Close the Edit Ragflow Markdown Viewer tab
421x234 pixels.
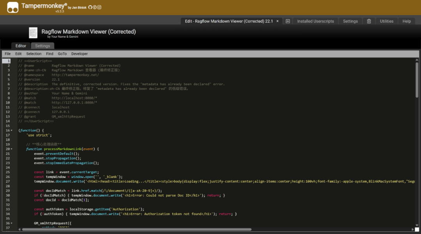(278, 21)
